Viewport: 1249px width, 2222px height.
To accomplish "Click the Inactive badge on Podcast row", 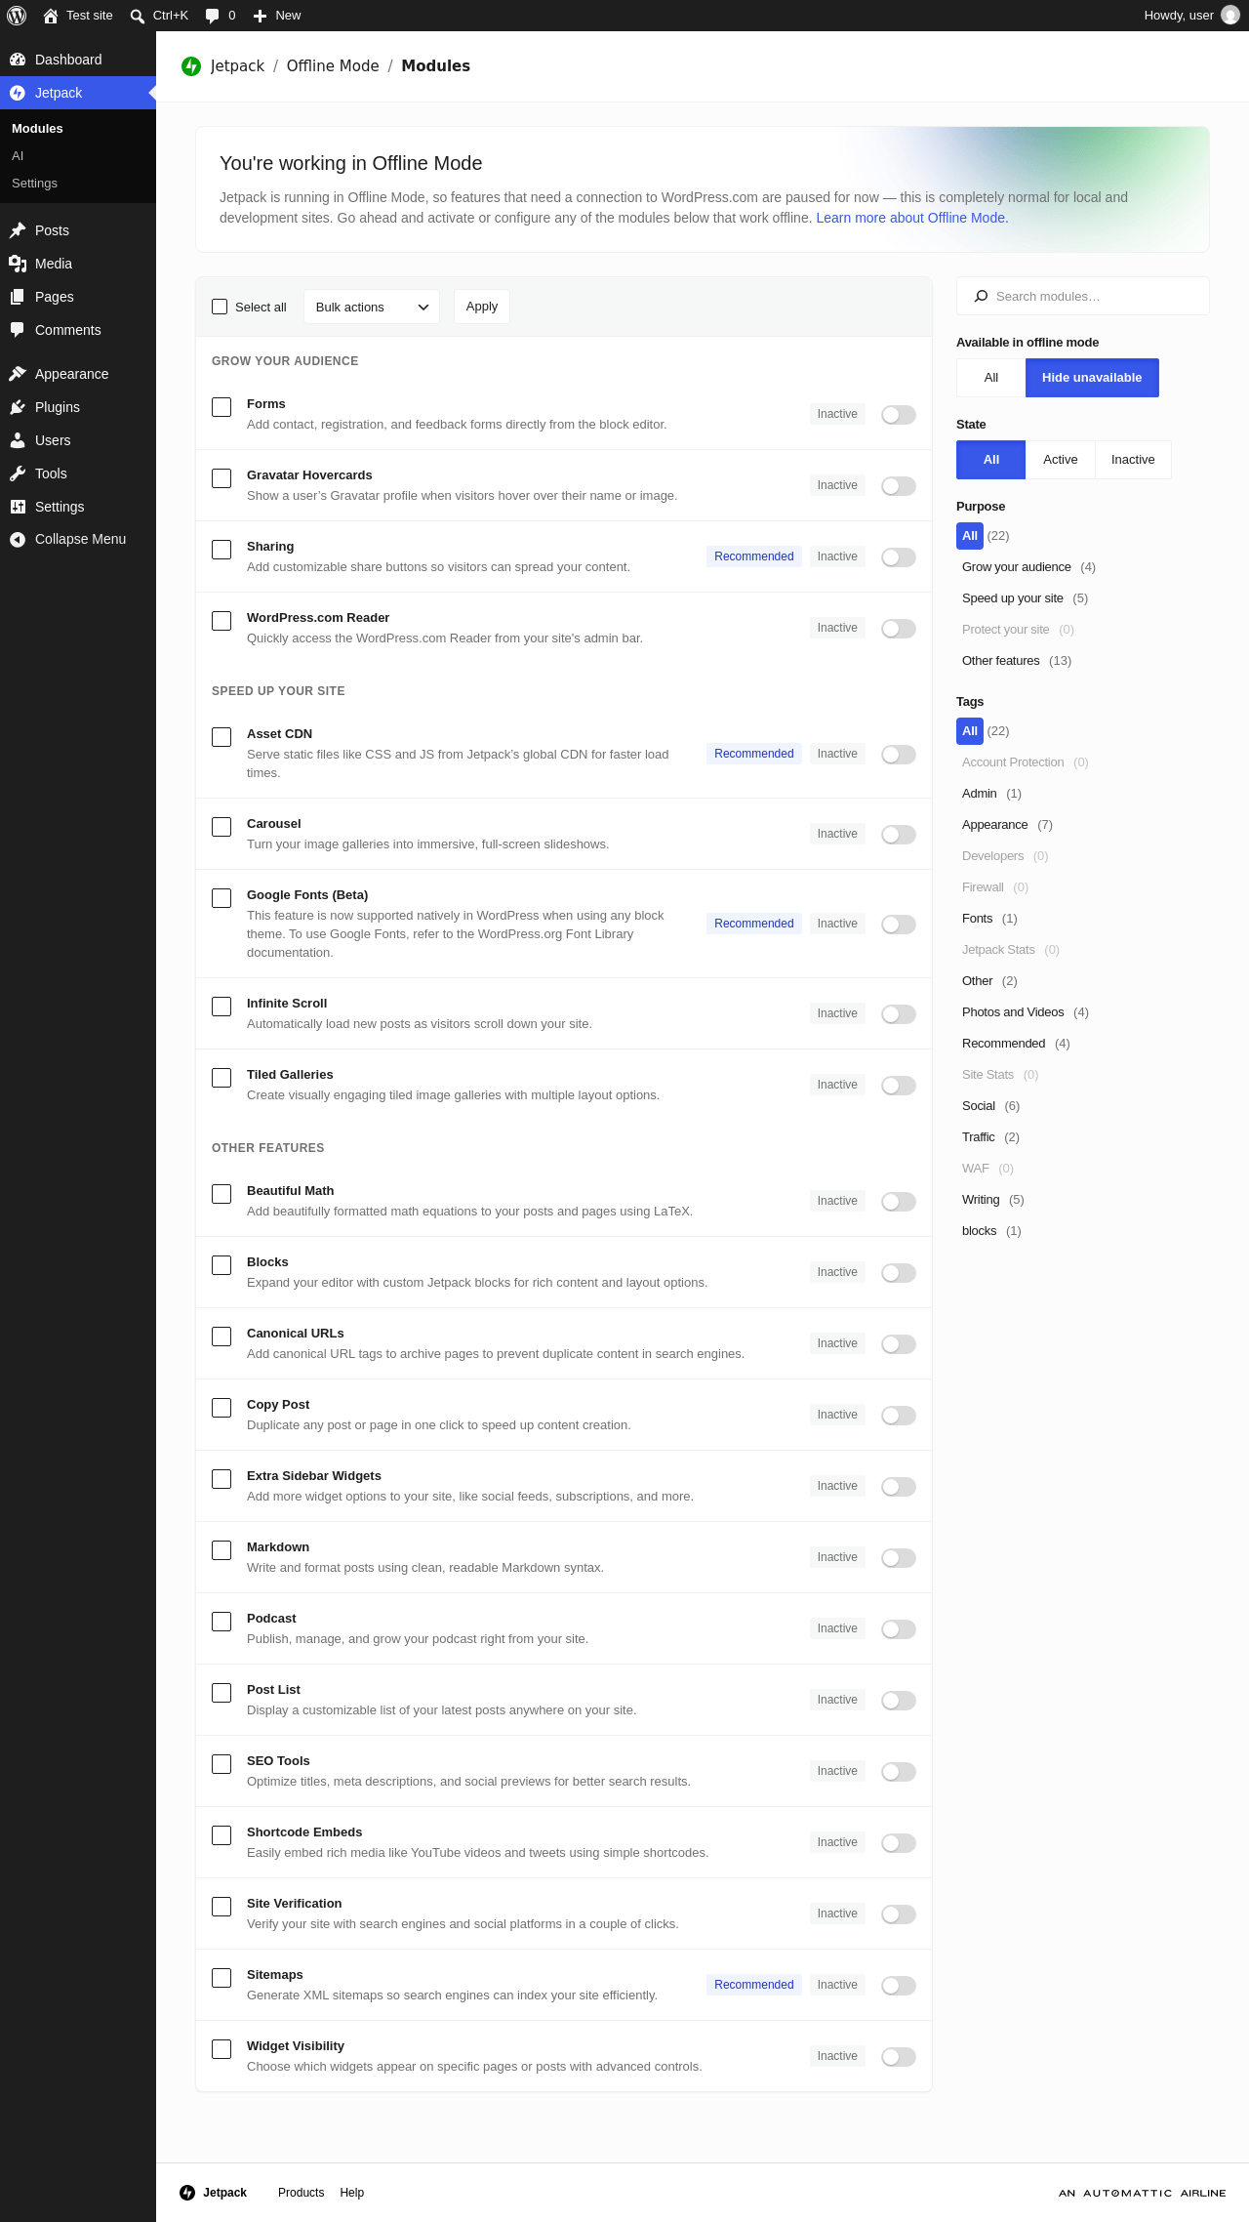I will 837,1628.
